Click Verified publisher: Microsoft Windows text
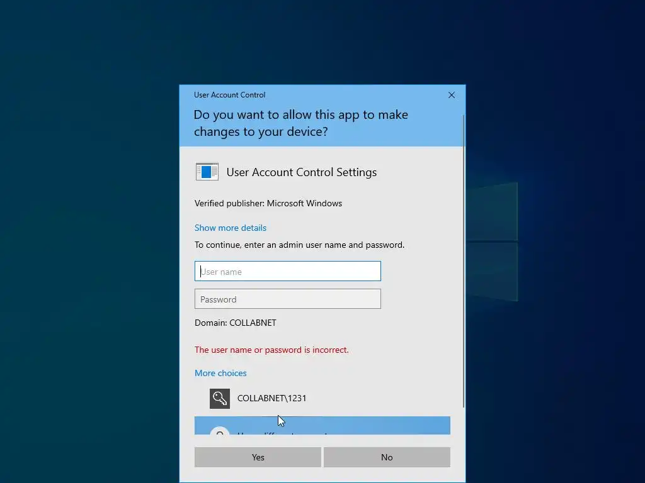This screenshot has height=483, width=645. (268, 203)
